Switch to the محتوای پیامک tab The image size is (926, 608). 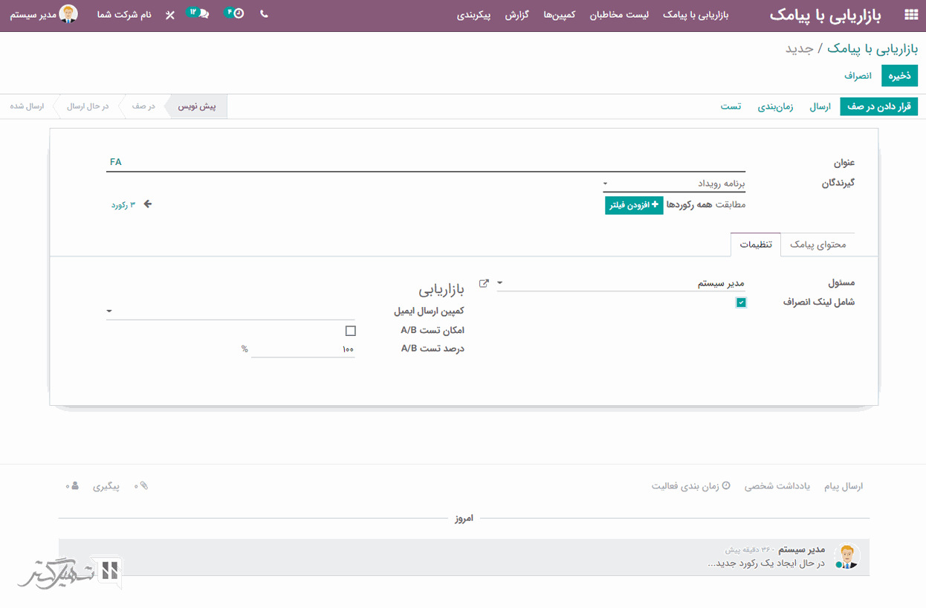click(x=817, y=245)
